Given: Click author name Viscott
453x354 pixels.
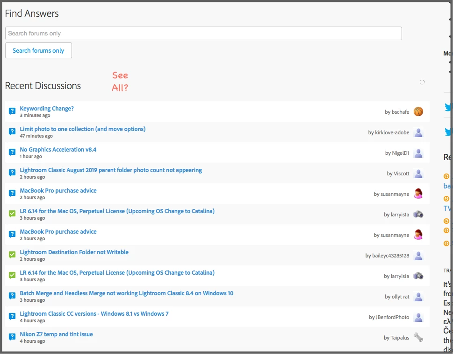Looking at the screenshot, I should point(402,174).
